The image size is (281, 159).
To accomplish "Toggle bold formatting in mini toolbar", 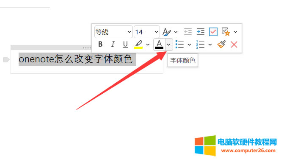I will 100,44.
